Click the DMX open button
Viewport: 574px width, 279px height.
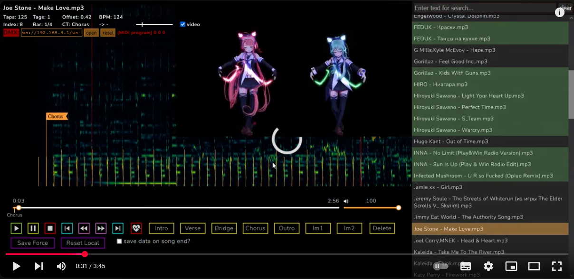tap(91, 33)
